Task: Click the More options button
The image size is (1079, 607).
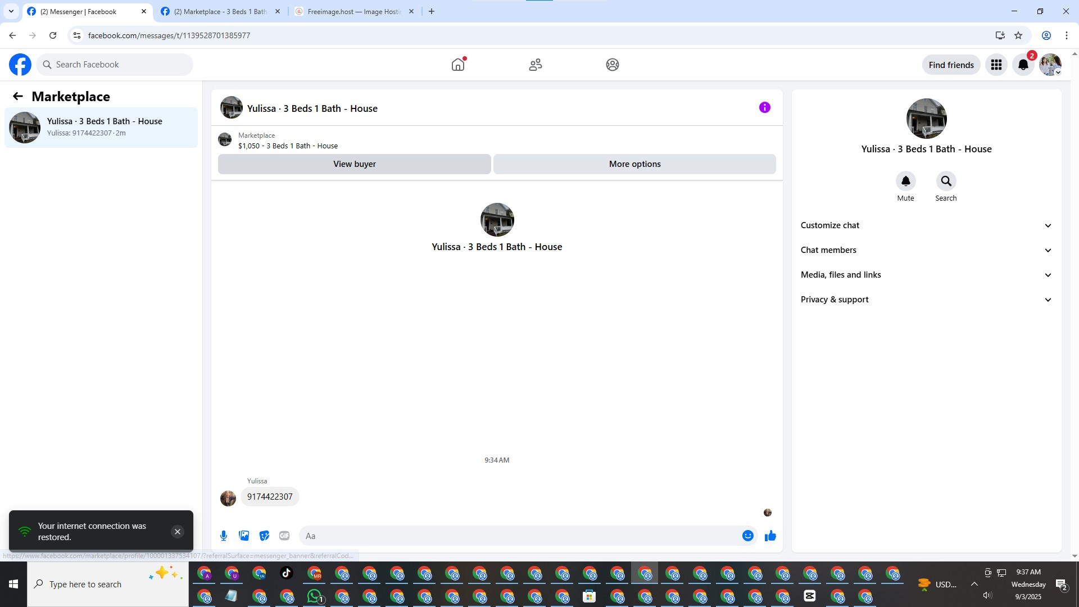Action: (635, 164)
